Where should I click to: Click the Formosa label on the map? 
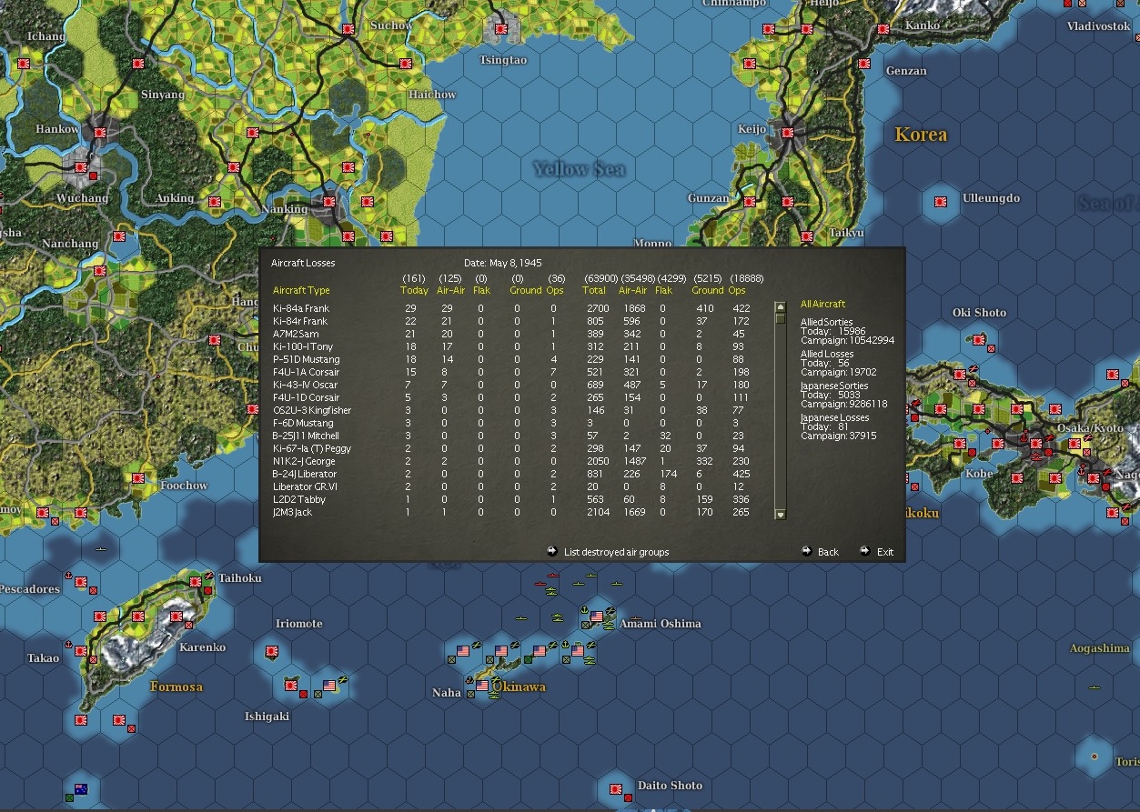177,687
